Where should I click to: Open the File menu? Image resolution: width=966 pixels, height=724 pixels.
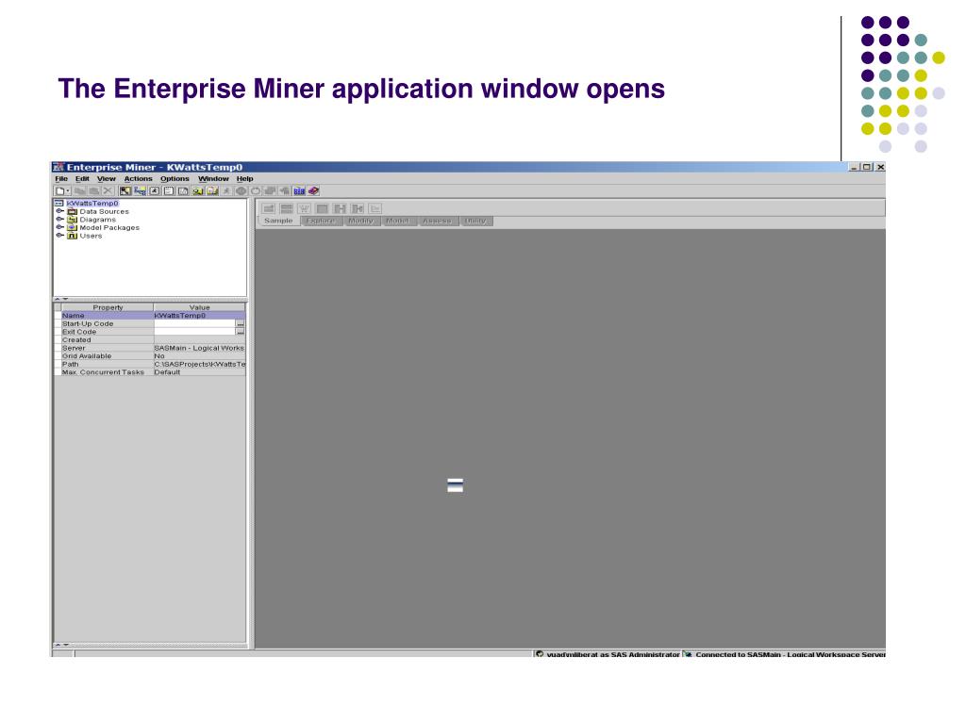(x=61, y=178)
